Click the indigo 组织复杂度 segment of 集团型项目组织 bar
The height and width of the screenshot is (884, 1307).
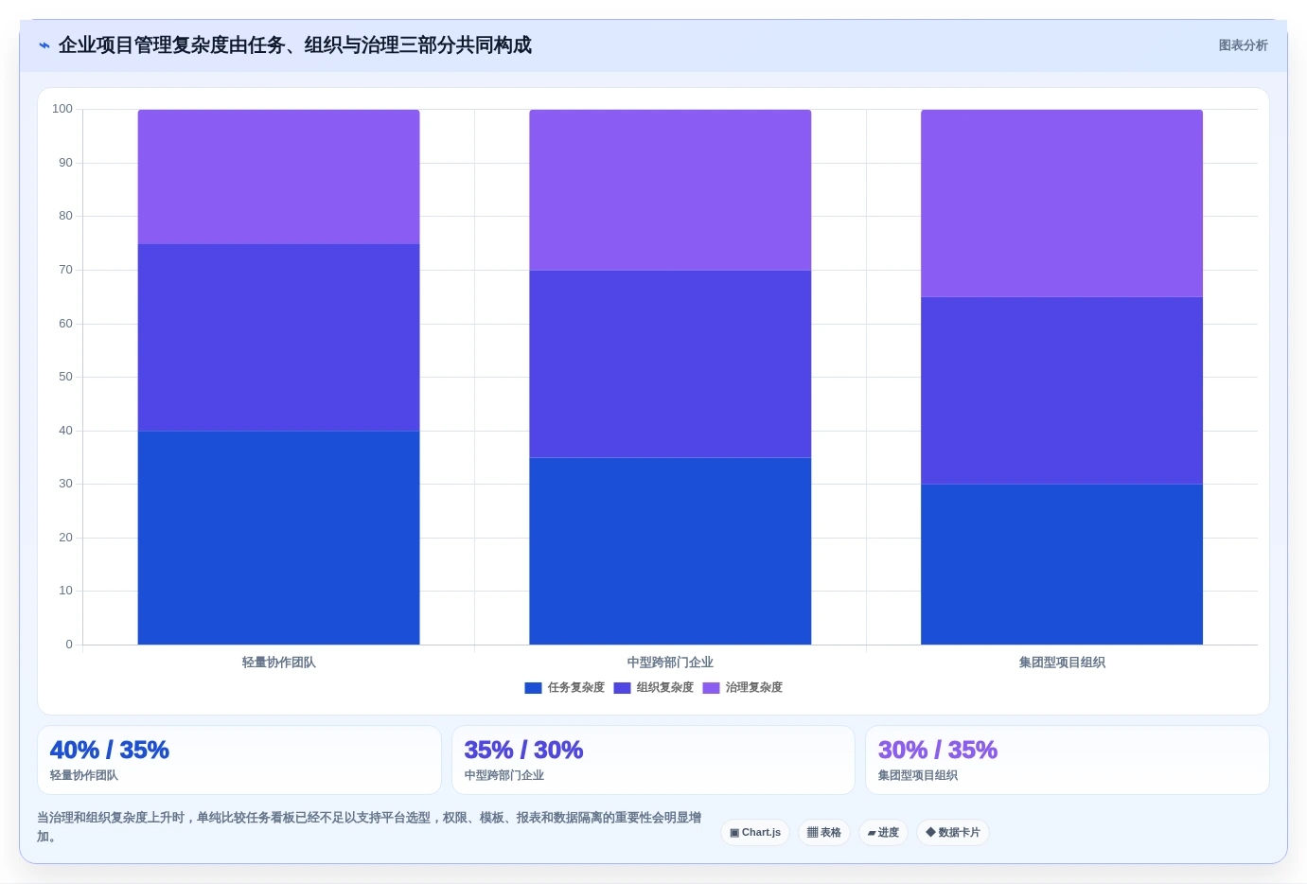(x=1062, y=390)
